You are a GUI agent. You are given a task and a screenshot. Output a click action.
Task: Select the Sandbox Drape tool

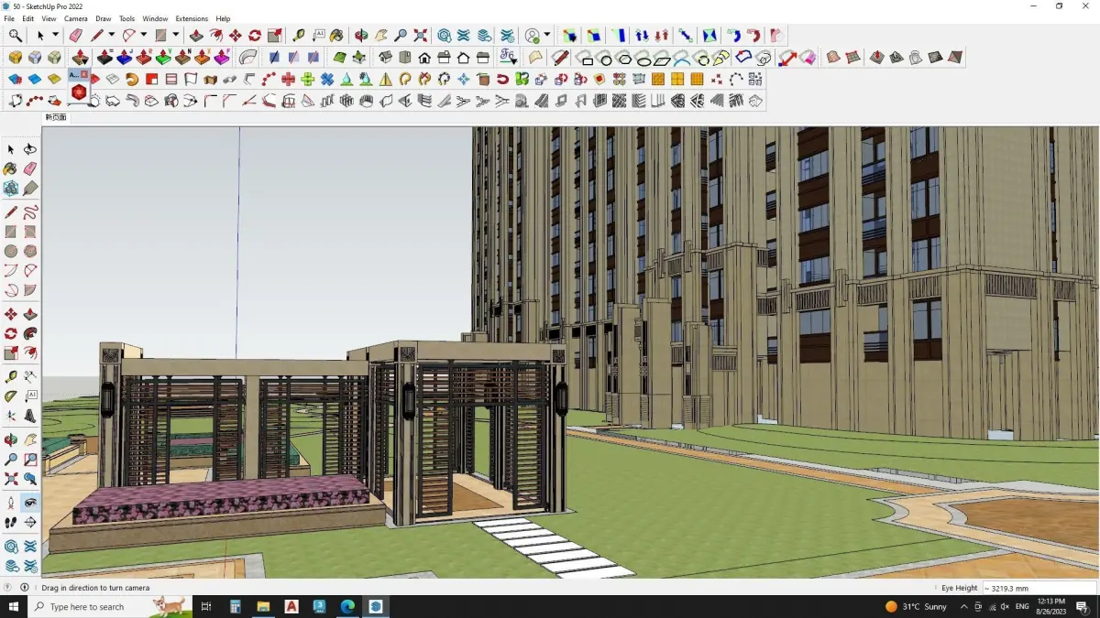(916, 57)
